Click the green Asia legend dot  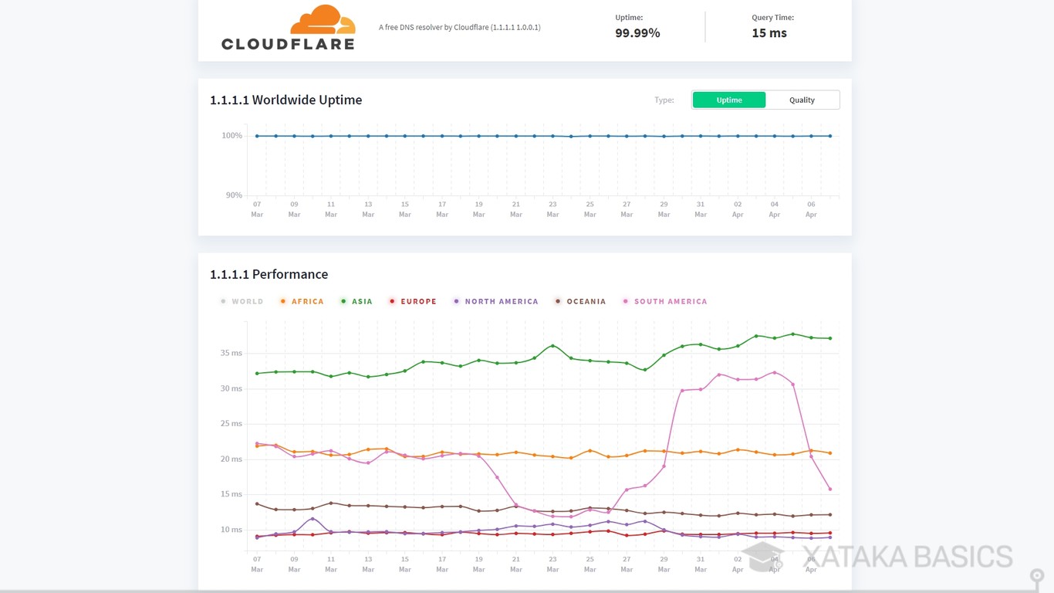click(x=343, y=302)
